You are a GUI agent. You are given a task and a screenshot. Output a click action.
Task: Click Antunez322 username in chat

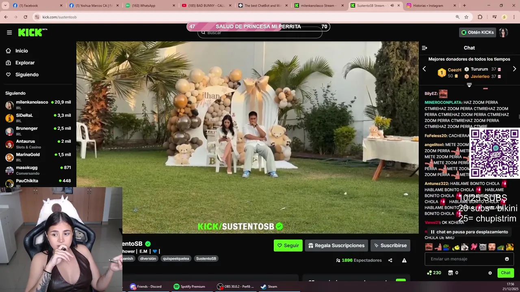[x=437, y=184]
